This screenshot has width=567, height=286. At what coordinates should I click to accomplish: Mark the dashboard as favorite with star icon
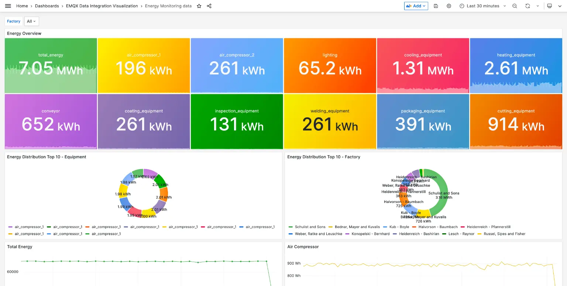[x=199, y=6]
